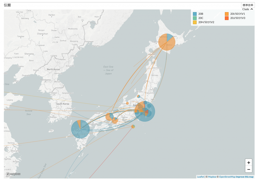Click the zoom in plus button
Viewport: 259px width, 181px height.
tap(249, 163)
